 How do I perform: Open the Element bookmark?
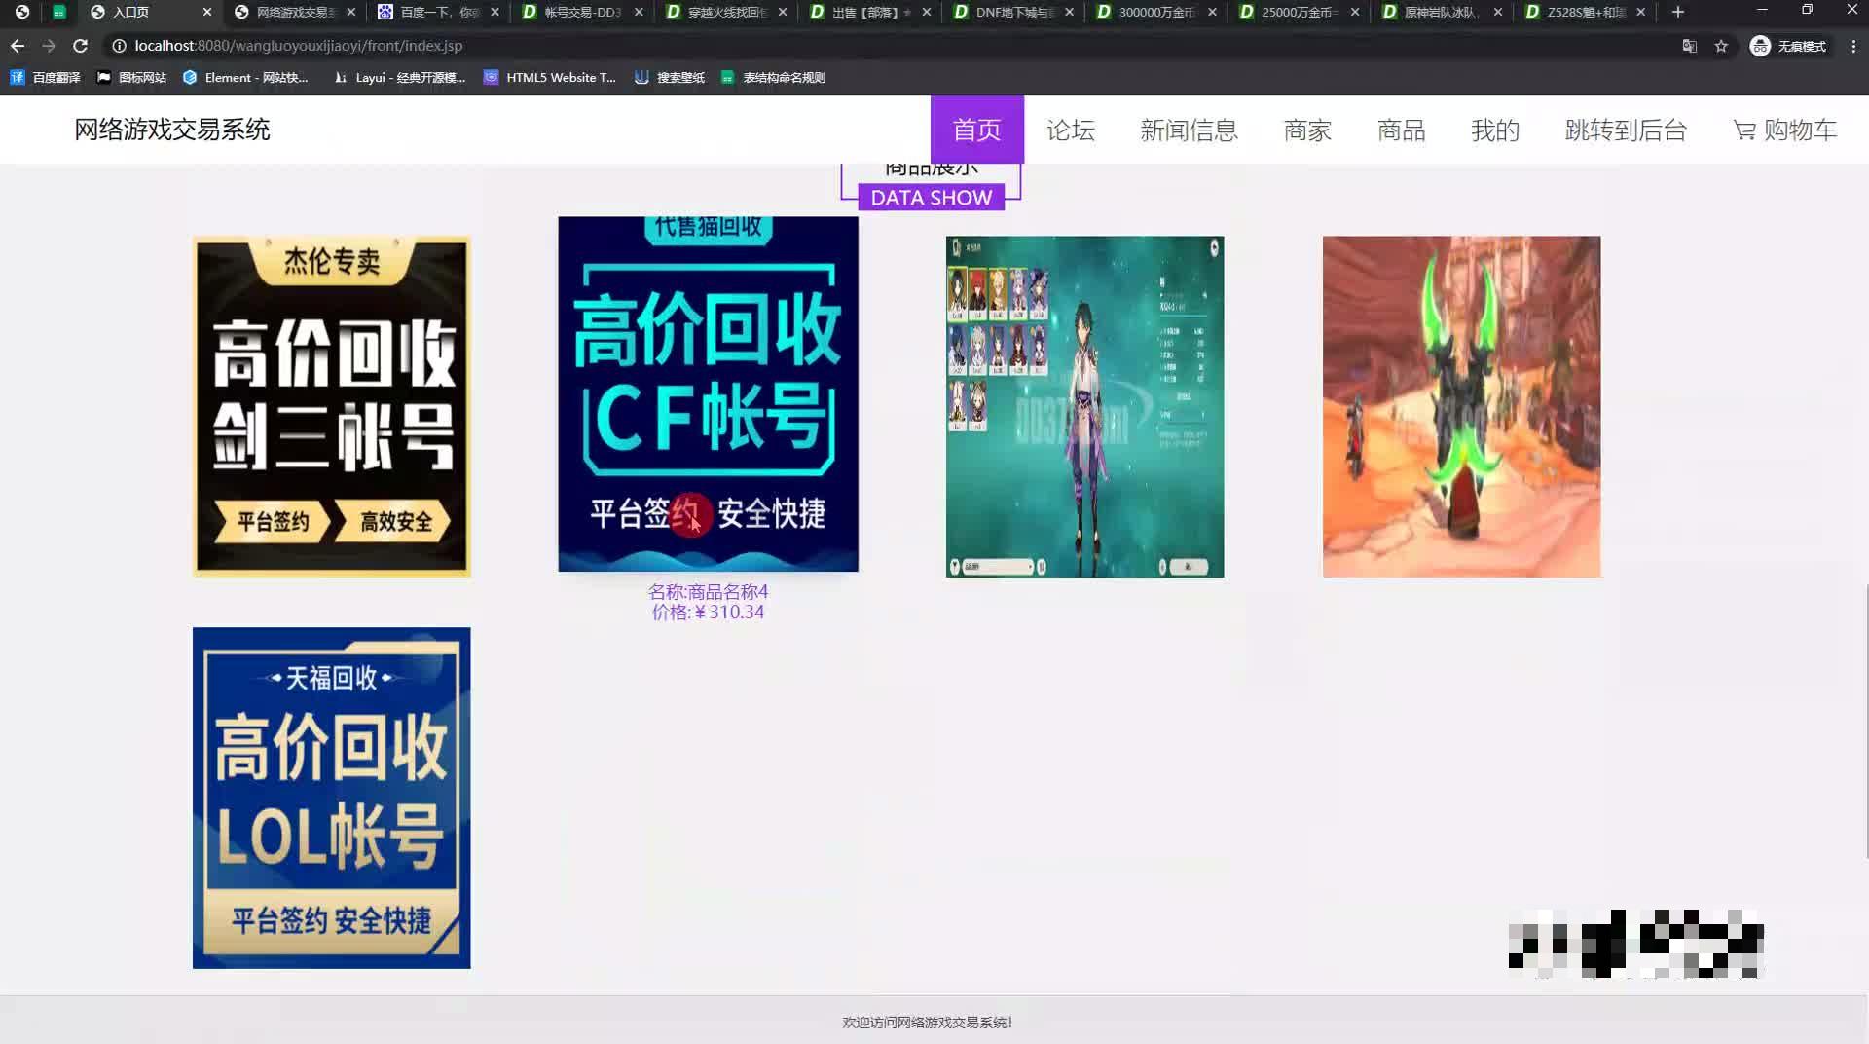pos(245,78)
